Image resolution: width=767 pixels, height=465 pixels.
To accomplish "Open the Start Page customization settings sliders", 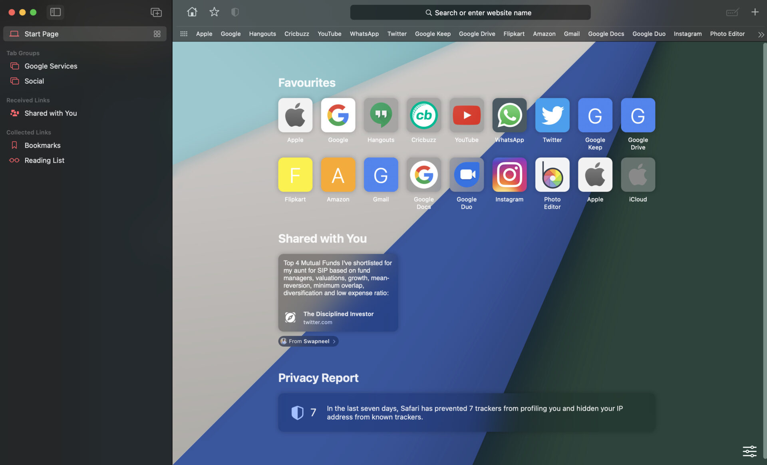I will click(749, 451).
